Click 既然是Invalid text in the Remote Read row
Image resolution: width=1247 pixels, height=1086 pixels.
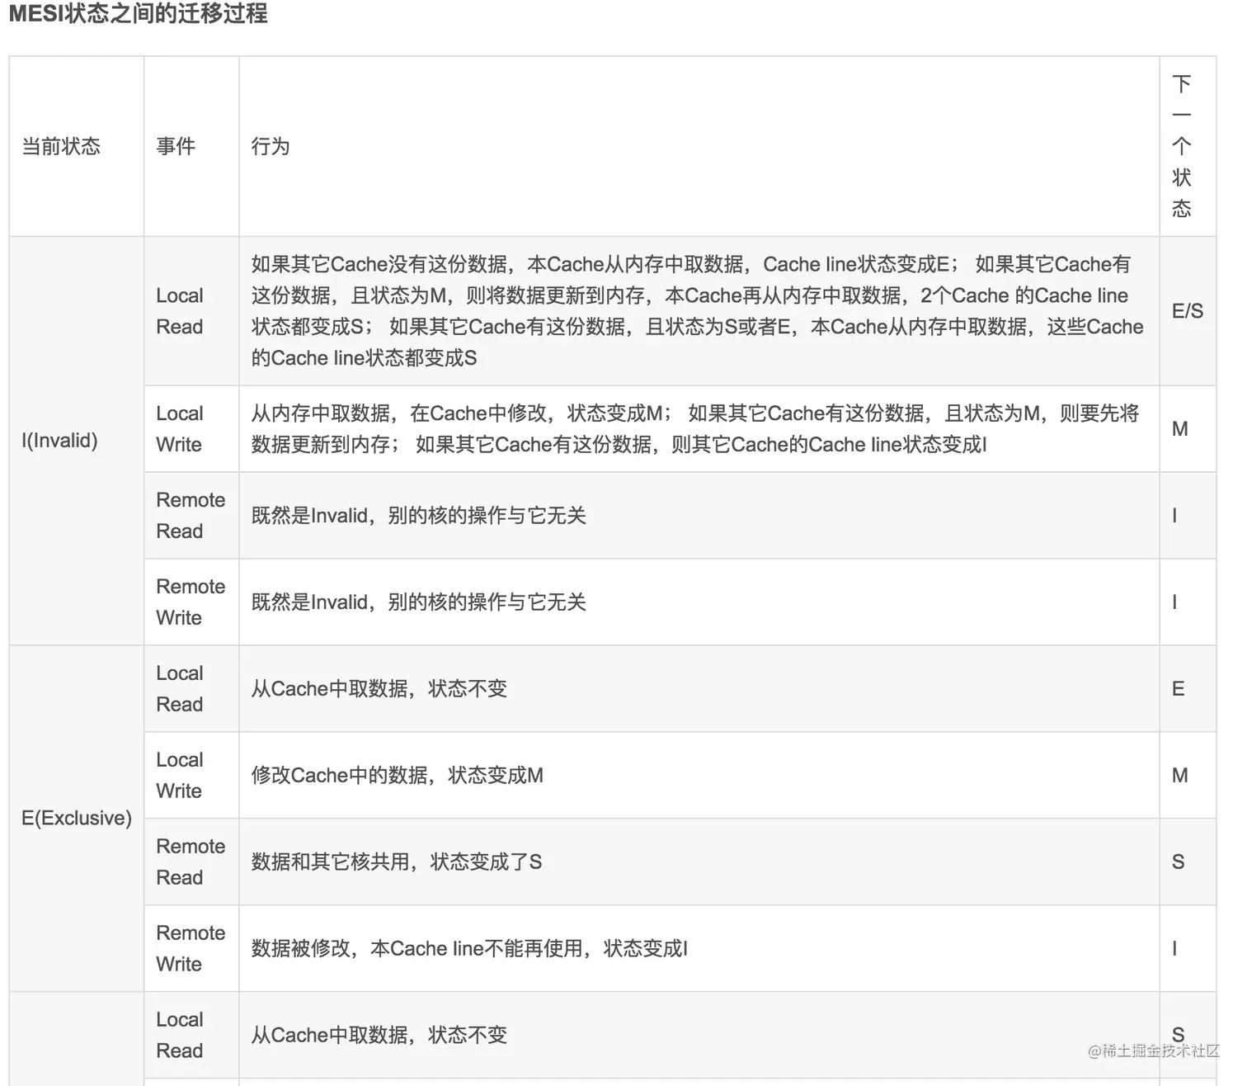(418, 516)
